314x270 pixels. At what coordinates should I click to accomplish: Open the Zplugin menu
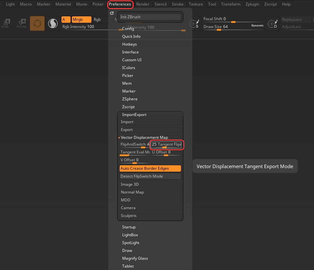pos(252,4)
